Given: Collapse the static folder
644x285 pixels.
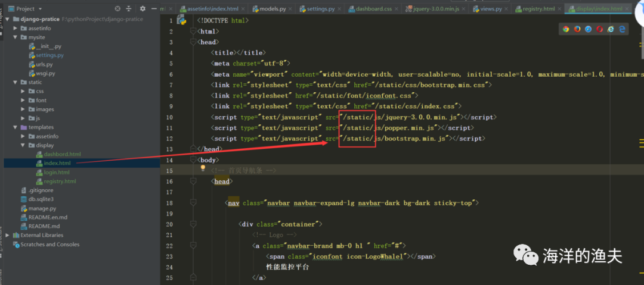Looking at the screenshot, I should (16, 83).
